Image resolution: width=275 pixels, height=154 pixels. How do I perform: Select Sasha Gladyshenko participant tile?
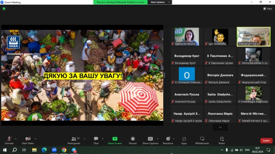click(x=220, y=95)
